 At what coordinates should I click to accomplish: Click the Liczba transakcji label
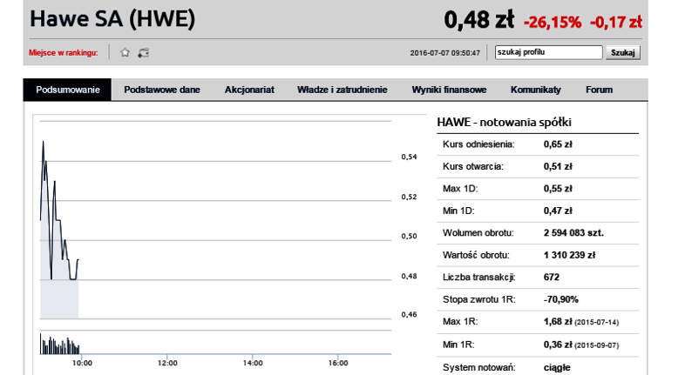pos(479,278)
